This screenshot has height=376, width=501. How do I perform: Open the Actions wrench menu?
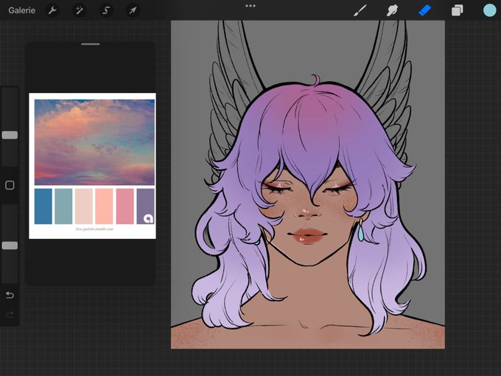(x=52, y=10)
